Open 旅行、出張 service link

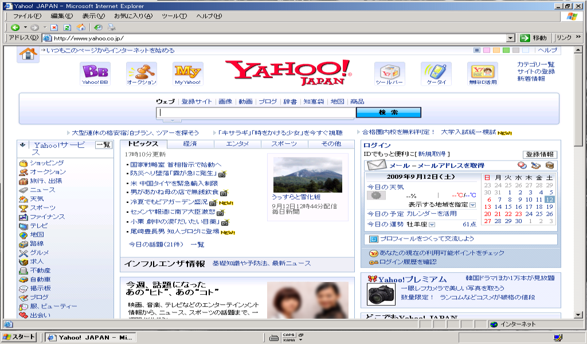point(46,181)
